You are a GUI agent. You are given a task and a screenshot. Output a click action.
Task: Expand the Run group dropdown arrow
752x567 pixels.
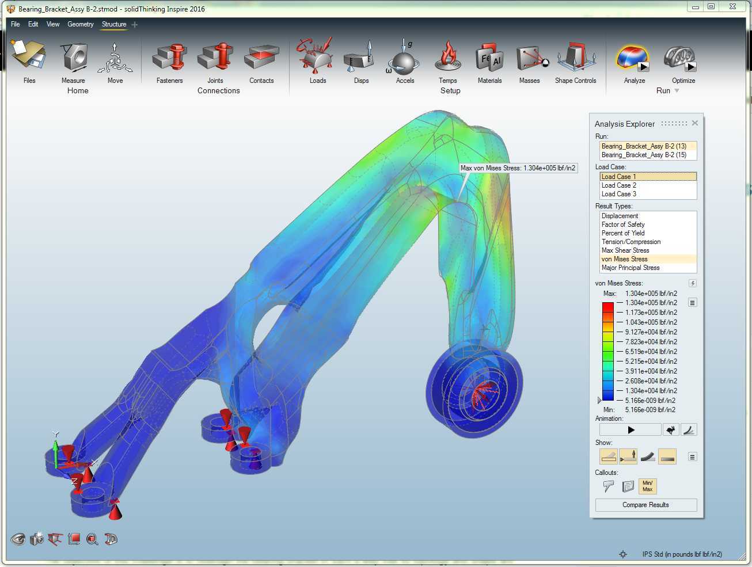677,91
